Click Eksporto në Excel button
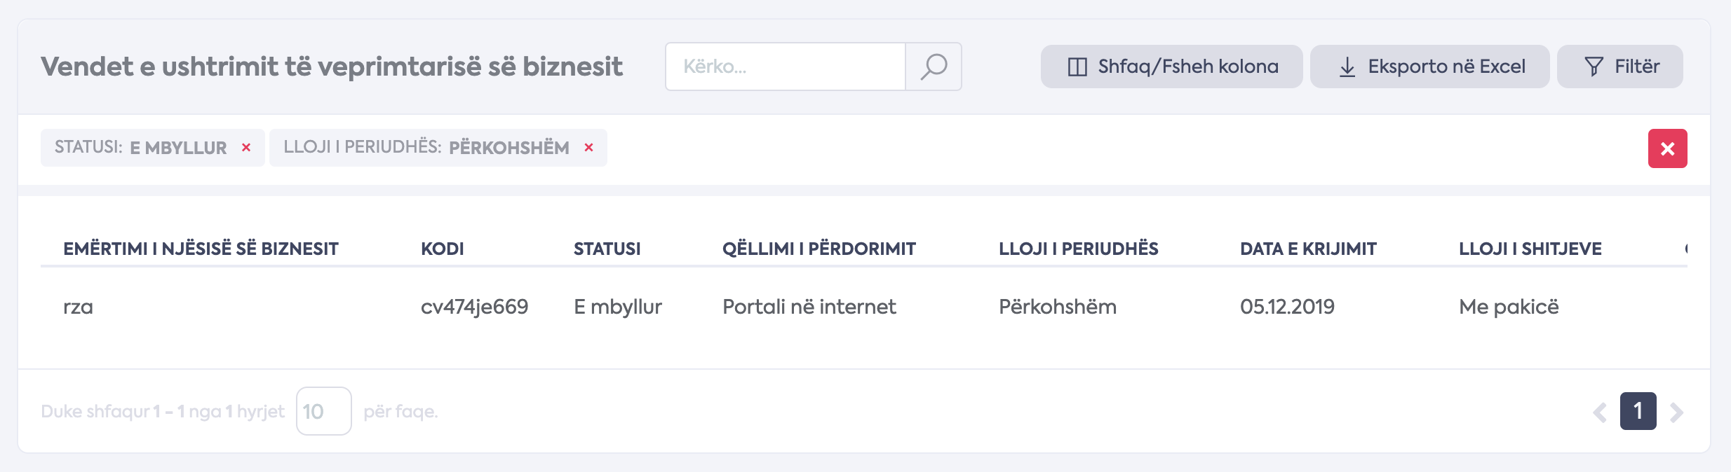The image size is (1731, 472). pyautogui.click(x=1429, y=67)
